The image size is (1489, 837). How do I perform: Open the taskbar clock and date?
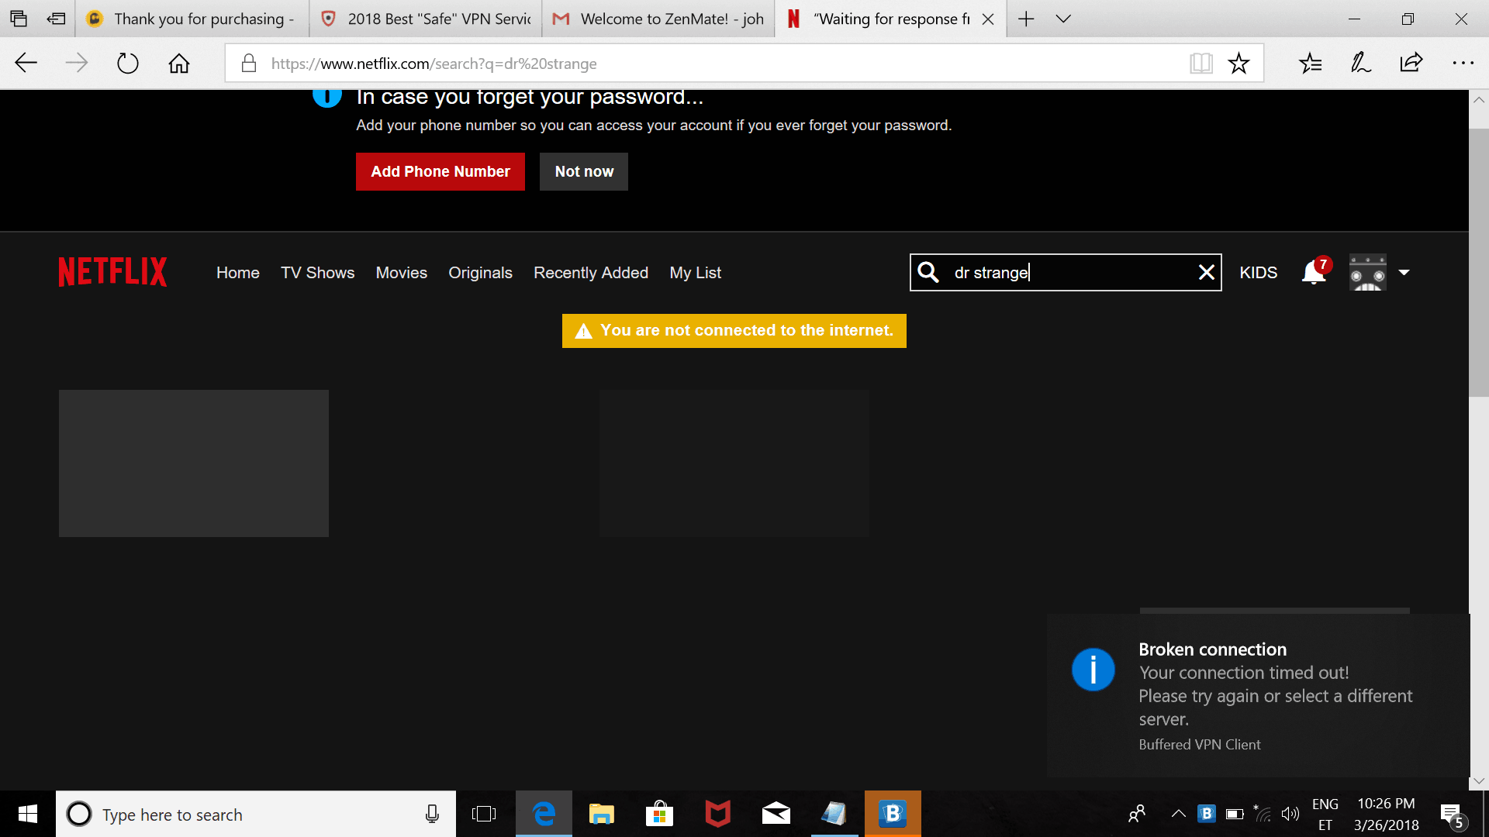tap(1386, 814)
